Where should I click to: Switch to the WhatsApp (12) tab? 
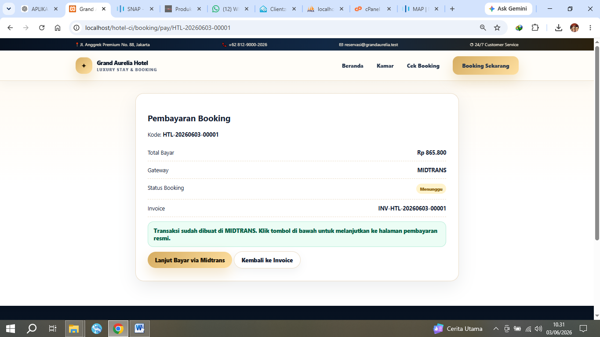(231, 9)
